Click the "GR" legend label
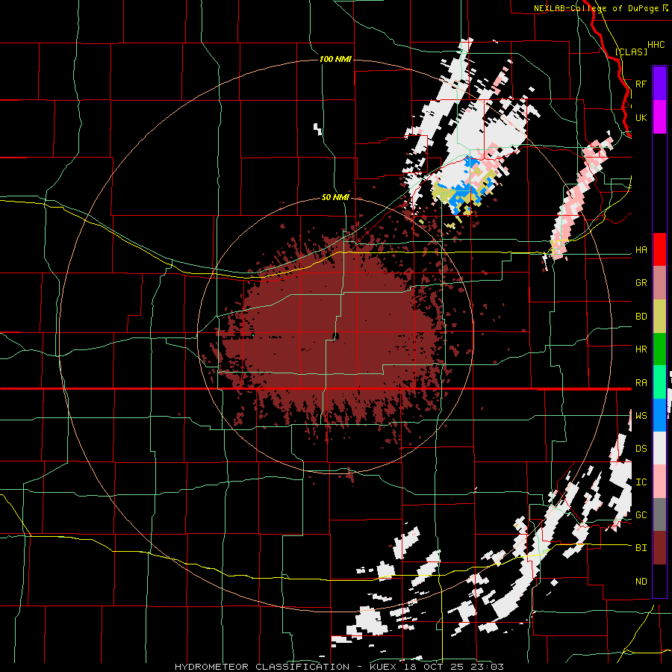This screenshot has width=672, height=672. point(641,283)
